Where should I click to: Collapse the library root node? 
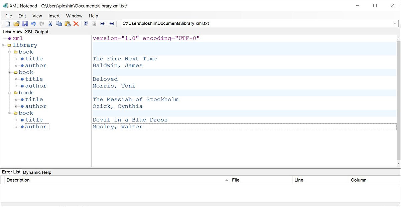pyautogui.click(x=3, y=45)
